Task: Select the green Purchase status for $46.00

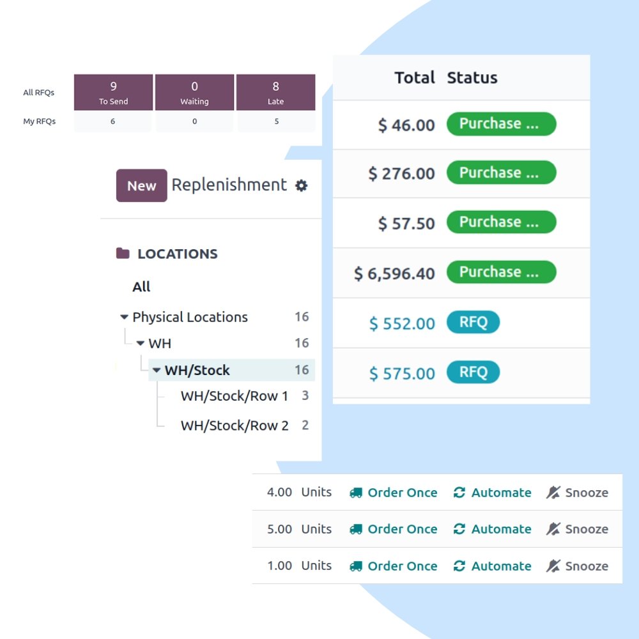Action: pyautogui.click(x=501, y=123)
